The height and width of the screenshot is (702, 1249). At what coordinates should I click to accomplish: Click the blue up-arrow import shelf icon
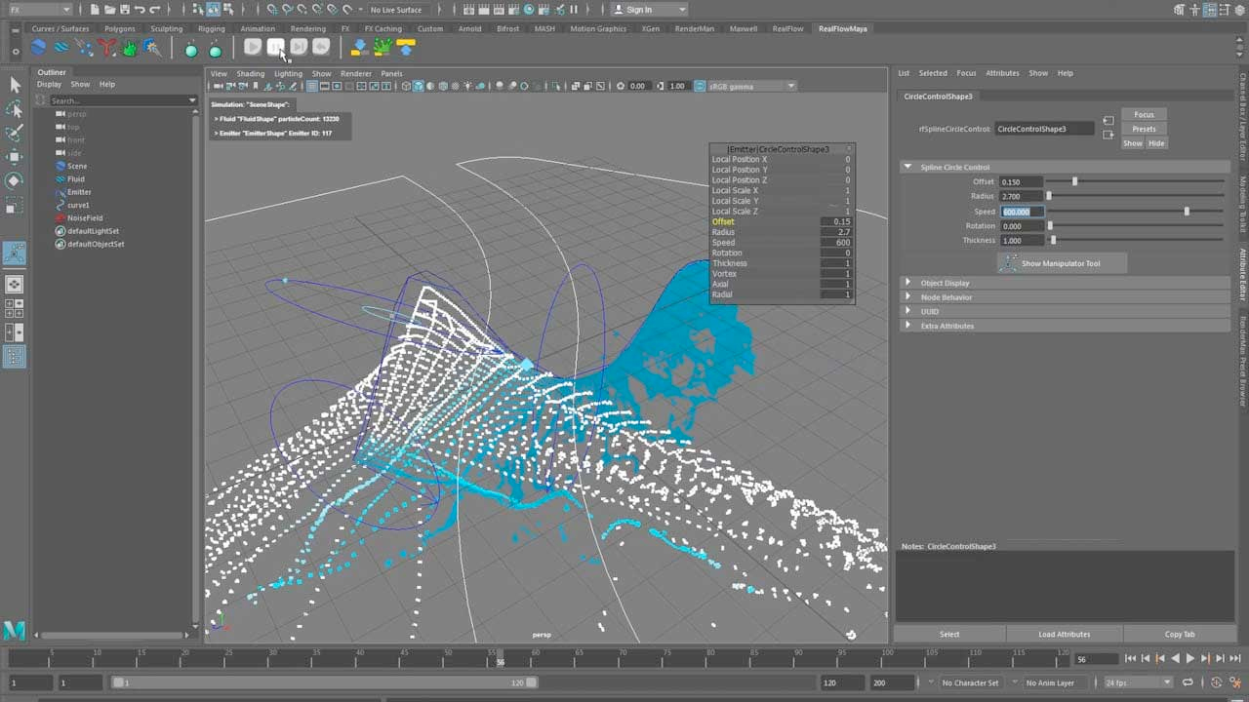pyautogui.click(x=406, y=47)
